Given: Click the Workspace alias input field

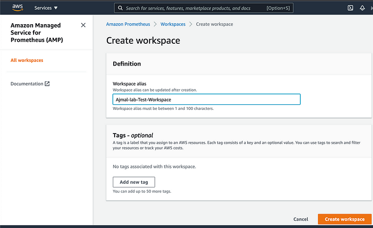Looking at the screenshot, I should pyautogui.click(x=207, y=99).
